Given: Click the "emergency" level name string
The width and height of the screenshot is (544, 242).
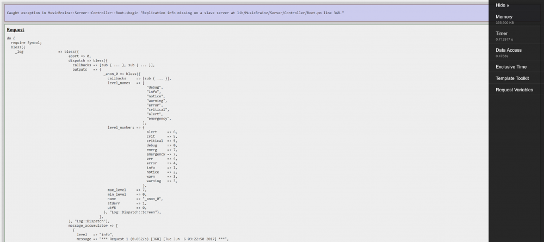Looking at the screenshot, I should (158, 119).
